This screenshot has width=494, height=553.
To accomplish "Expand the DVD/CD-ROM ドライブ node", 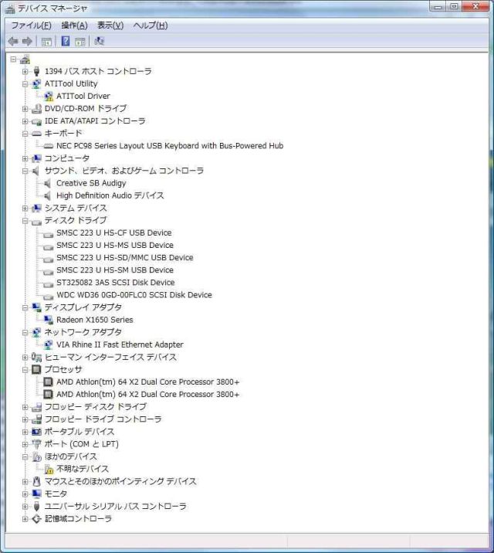I will pos(25,109).
